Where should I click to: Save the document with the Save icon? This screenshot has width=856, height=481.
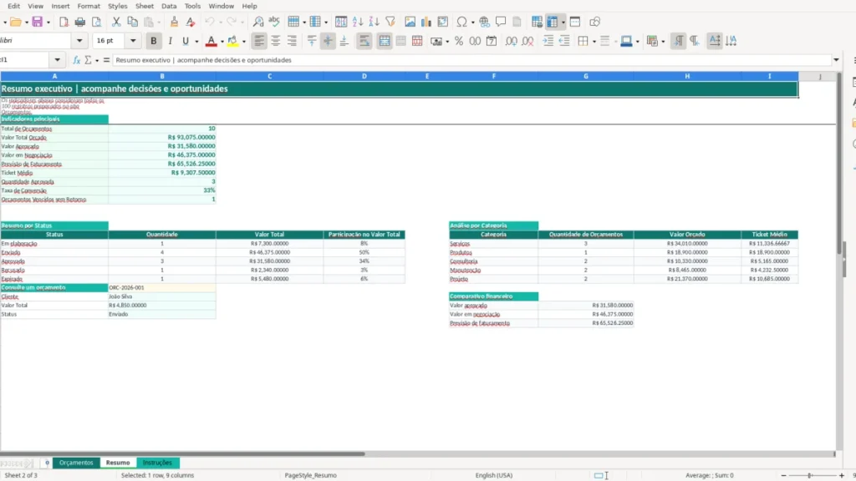37,22
